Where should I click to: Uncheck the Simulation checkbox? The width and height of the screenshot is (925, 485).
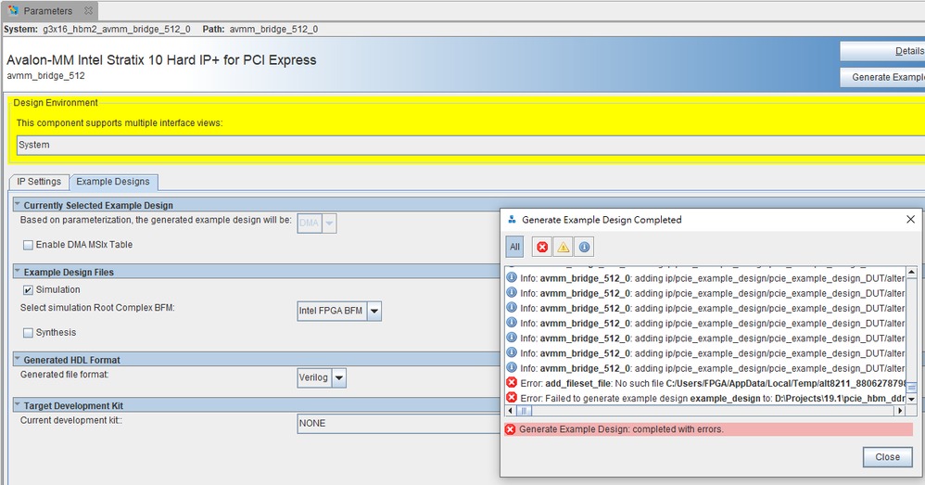pos(28,289)
